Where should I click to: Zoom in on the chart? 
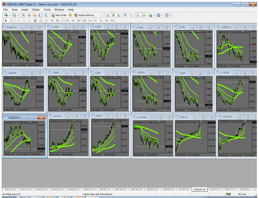pos(126,15)
